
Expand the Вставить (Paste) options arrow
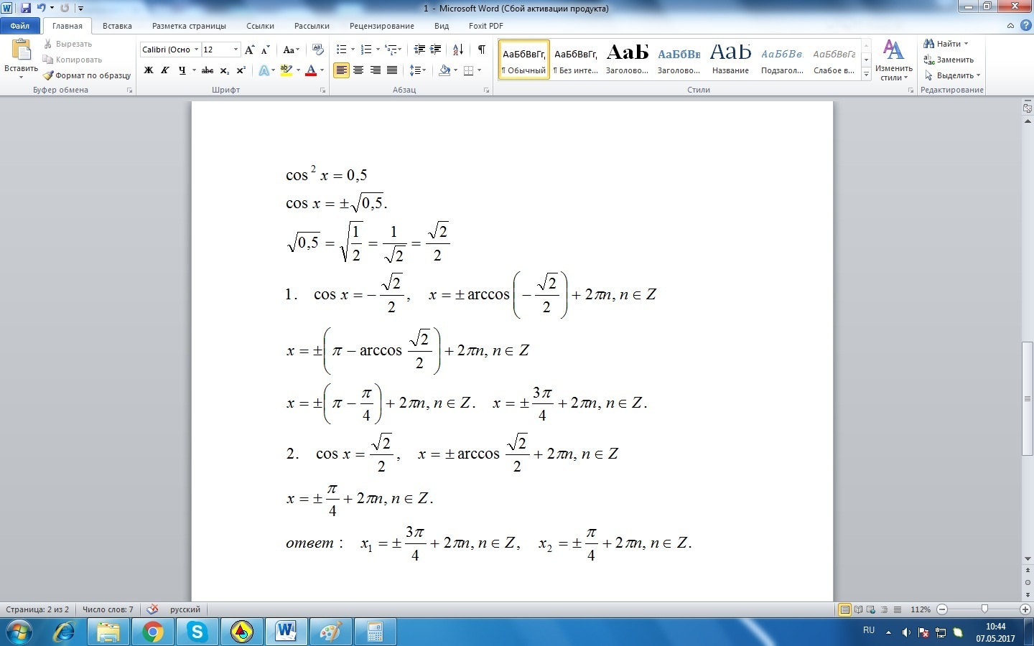[21, 77]
